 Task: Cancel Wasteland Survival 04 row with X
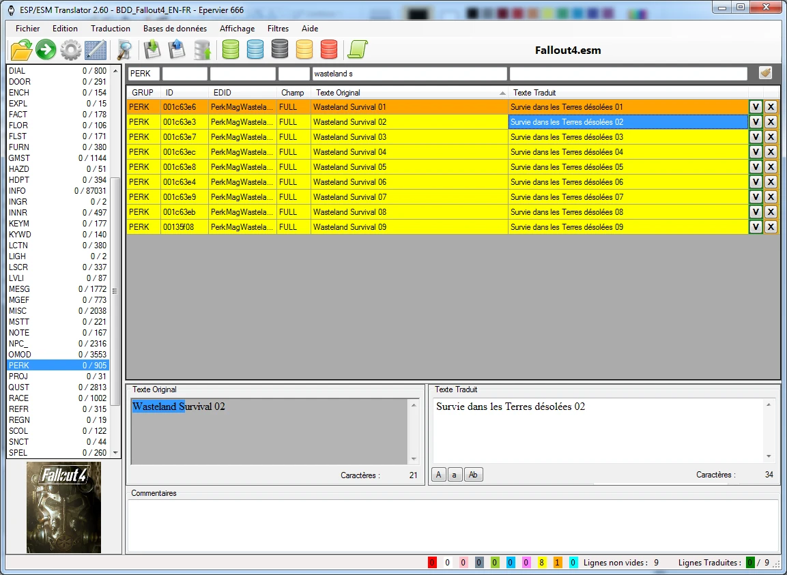pos(771,152)
